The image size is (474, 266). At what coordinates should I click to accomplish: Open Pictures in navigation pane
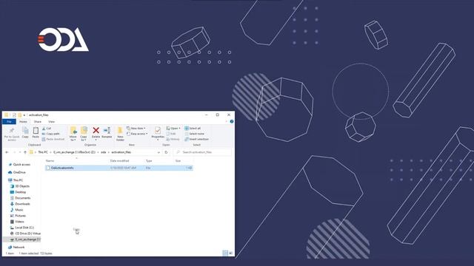pyautogui.click(x=20, y=216)
